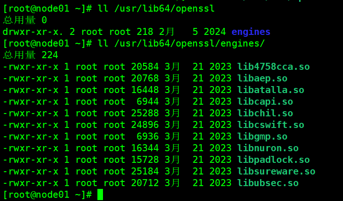The height and width of the screenshot is (201, 343).
Task: Select the libgmp.so file name
Action: [262, 136]
